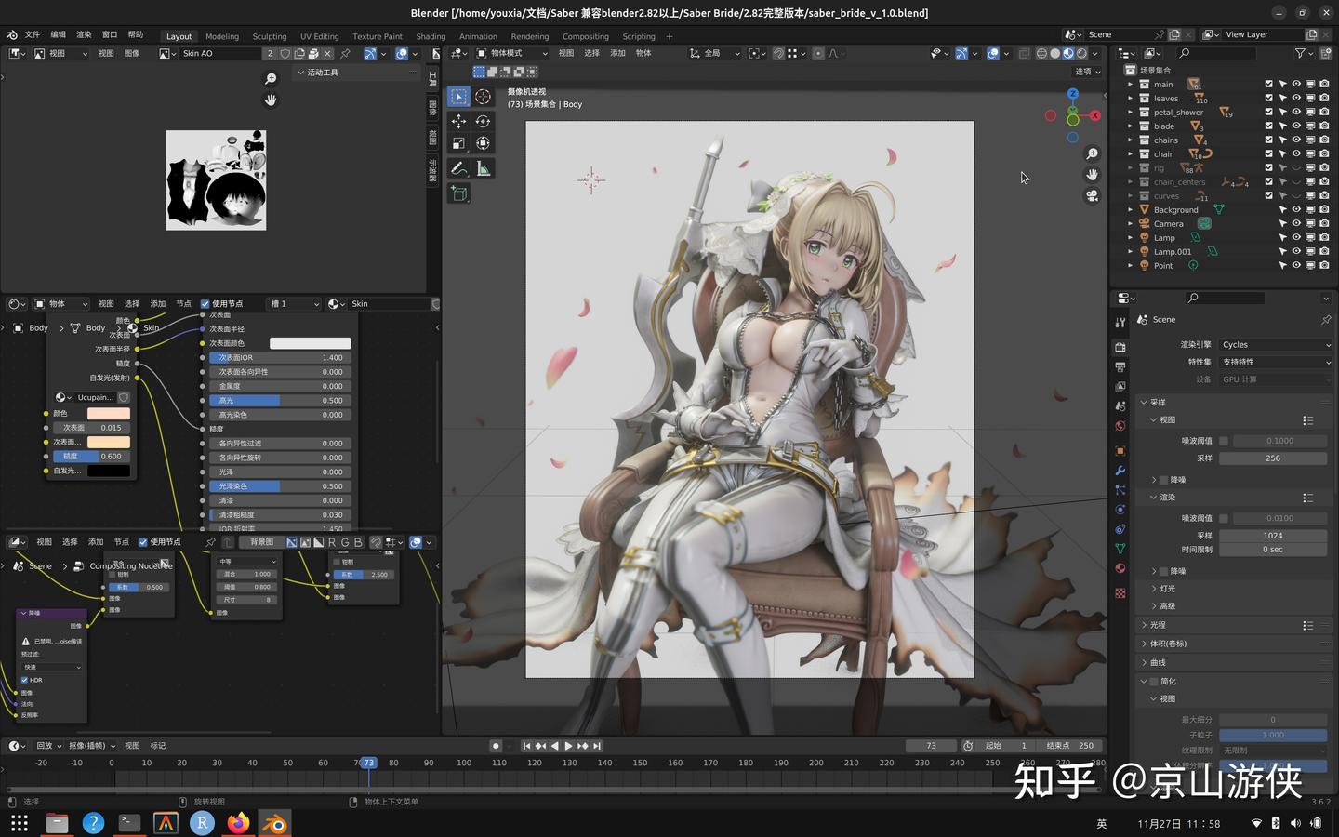Screen dimensions: 1339x837
Task: Switch to the Compositing workspace tab
Action: [585, 36]
